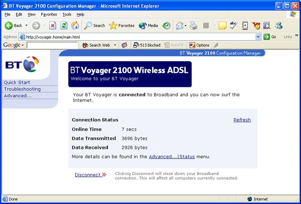Click the Google toolbar search box
301x204 pixels.
pos(52,45)
